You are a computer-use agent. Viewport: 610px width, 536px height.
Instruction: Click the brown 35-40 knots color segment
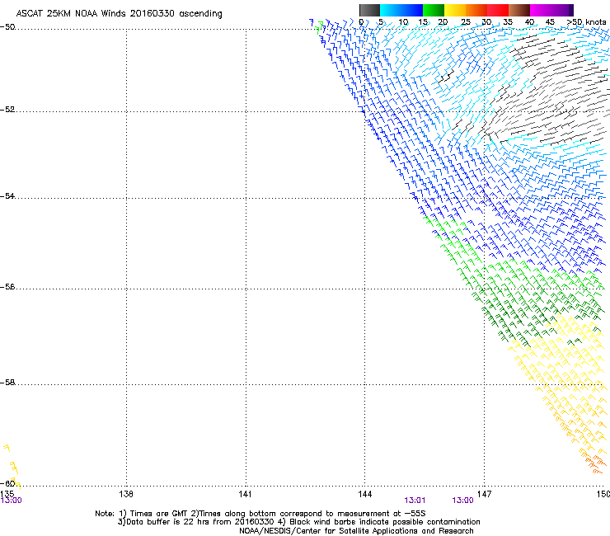coord(519,10)
